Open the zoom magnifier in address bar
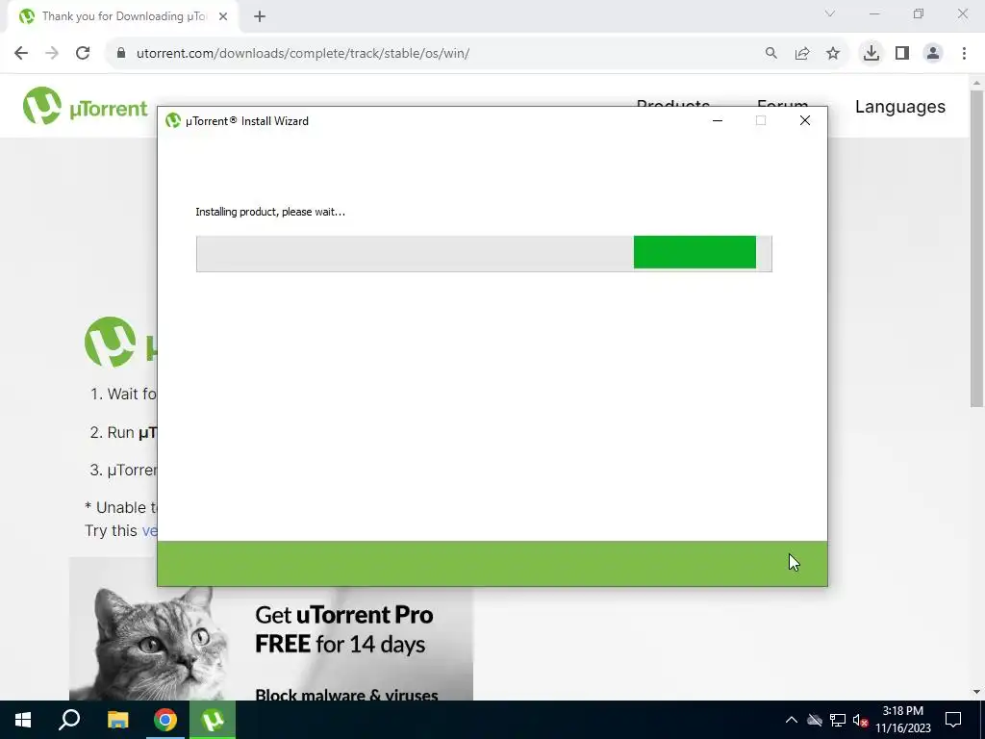Screen dimensions: 985x739 (770, 54)
